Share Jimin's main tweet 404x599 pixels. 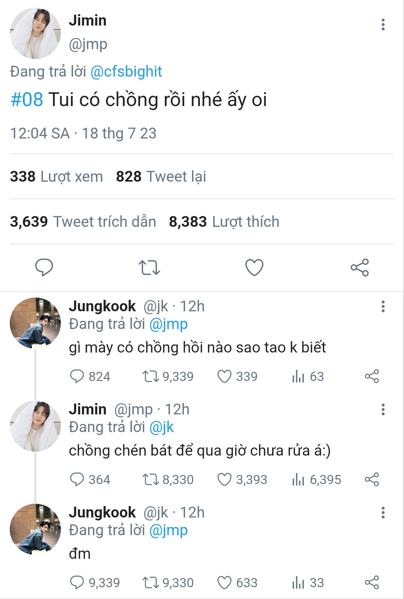tap(360, 267)
